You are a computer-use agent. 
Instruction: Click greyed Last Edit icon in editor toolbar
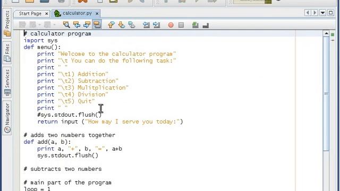22,25
